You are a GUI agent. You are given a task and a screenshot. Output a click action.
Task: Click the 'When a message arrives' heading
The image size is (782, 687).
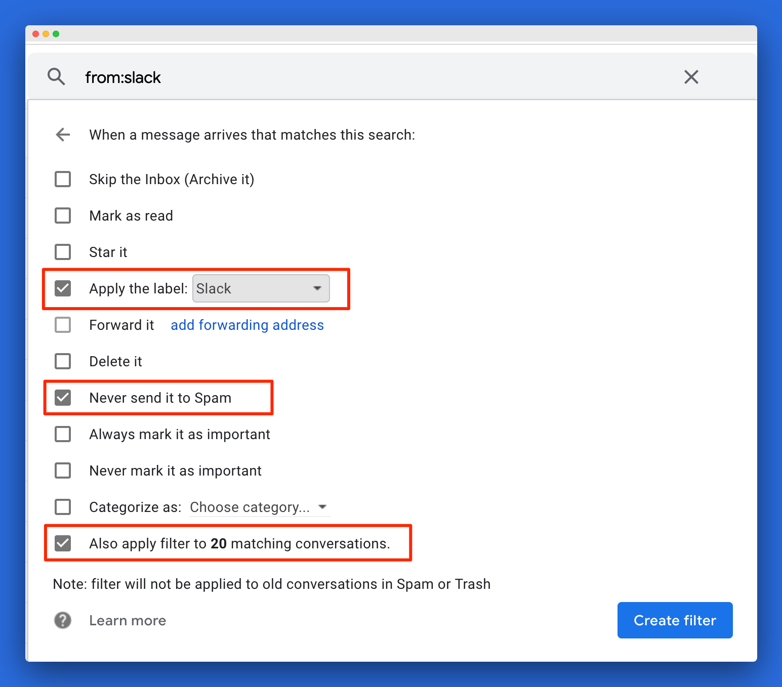pos(252,135)
